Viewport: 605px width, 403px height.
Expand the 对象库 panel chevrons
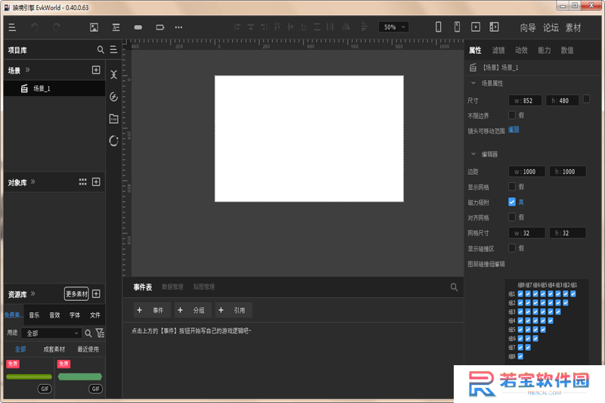pyautogui.click(x=33, y=182)
